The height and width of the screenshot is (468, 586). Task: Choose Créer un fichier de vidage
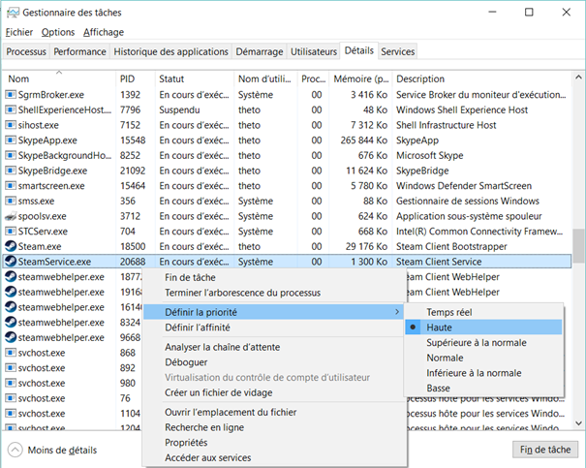[273, 392]
